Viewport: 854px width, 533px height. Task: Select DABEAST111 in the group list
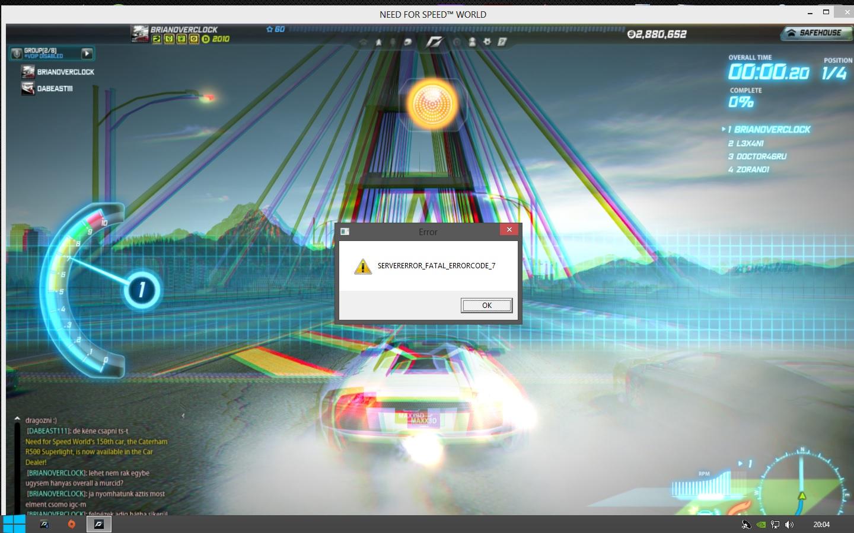pyautogui.click(x=47, y=89)
